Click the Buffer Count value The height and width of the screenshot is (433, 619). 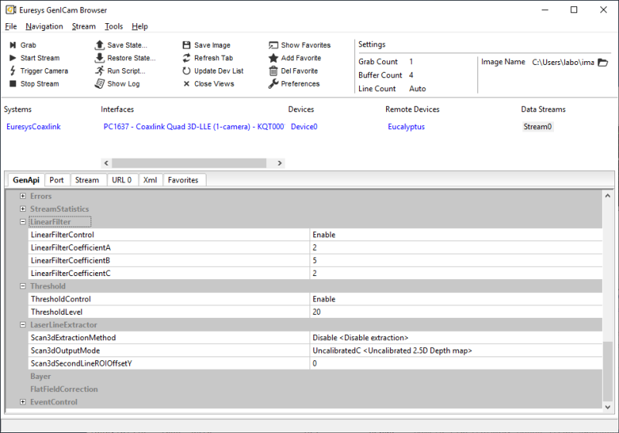coord(411,75)
